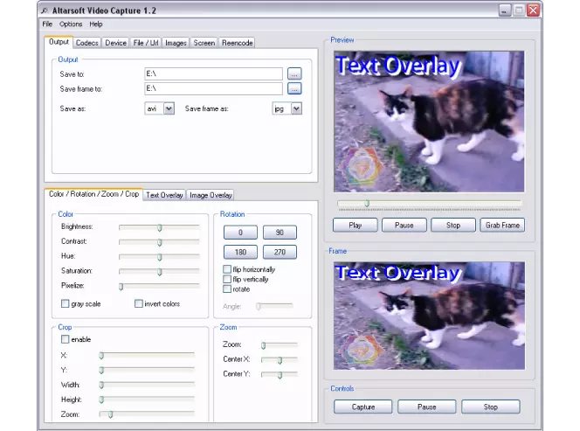Click the Saturation slider handle
The width and height of the screenshot is (580, 431).
(160, 272)
